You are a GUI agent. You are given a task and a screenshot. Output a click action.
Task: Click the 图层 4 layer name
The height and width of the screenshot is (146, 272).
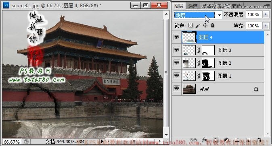[205, 37]
